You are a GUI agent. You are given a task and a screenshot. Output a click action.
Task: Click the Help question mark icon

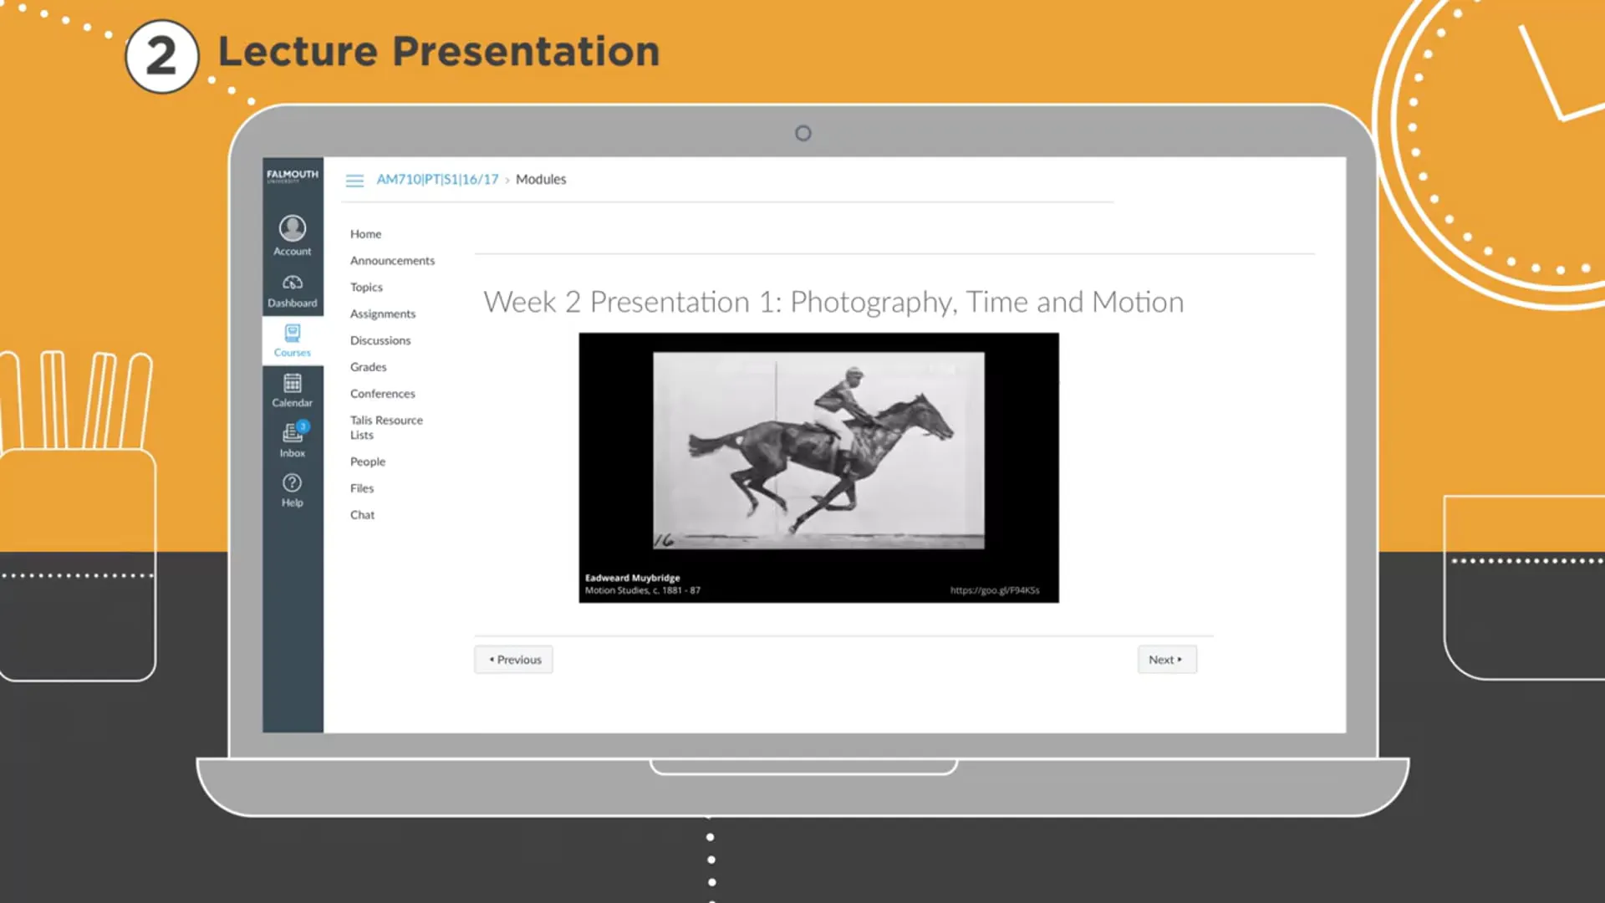pos(293,482)
